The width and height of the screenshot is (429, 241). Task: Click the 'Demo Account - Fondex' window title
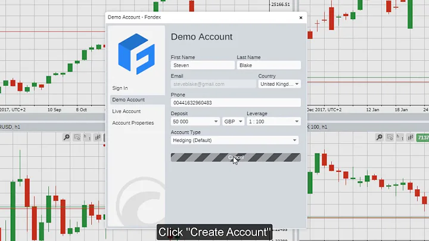(134, 17)
